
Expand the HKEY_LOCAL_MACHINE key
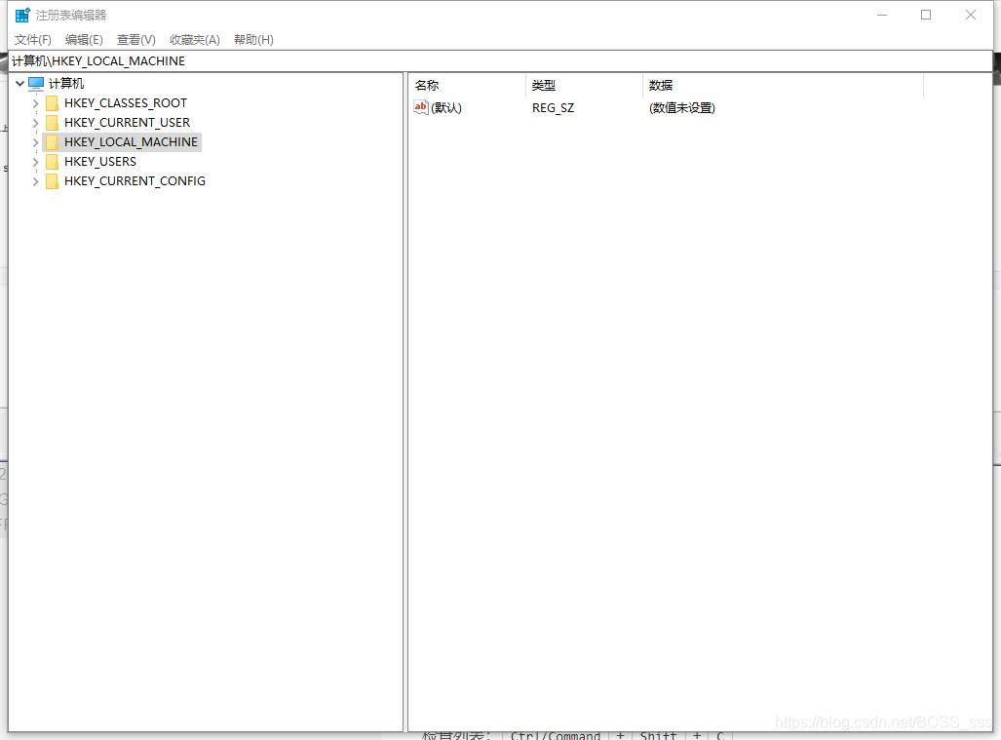click(x=36, y=142)
